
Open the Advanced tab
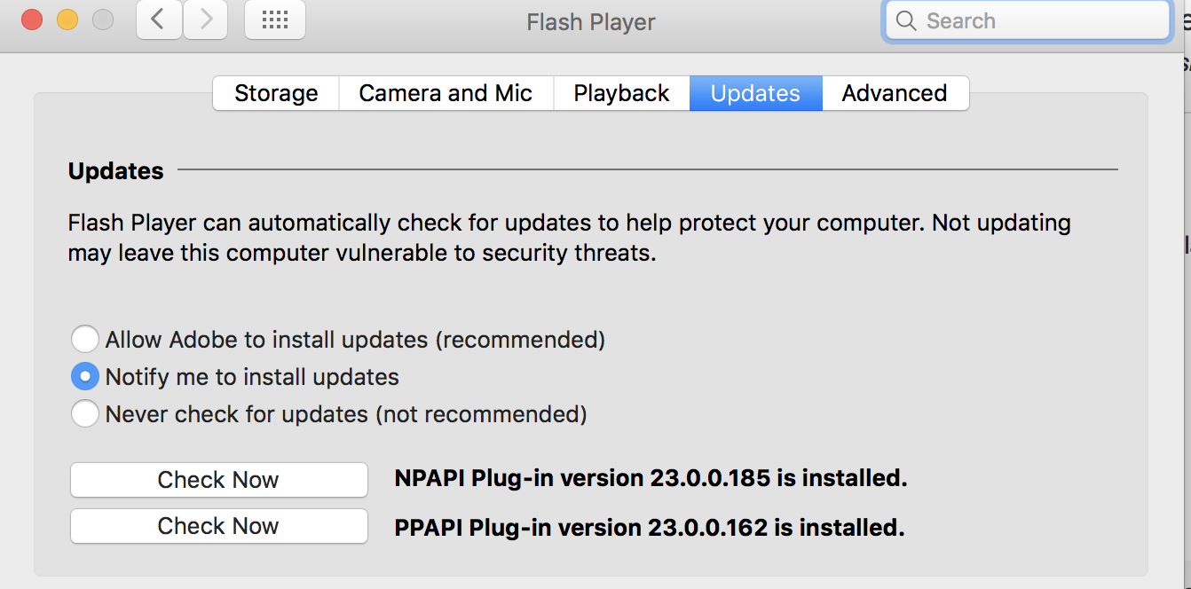point(895,93)
